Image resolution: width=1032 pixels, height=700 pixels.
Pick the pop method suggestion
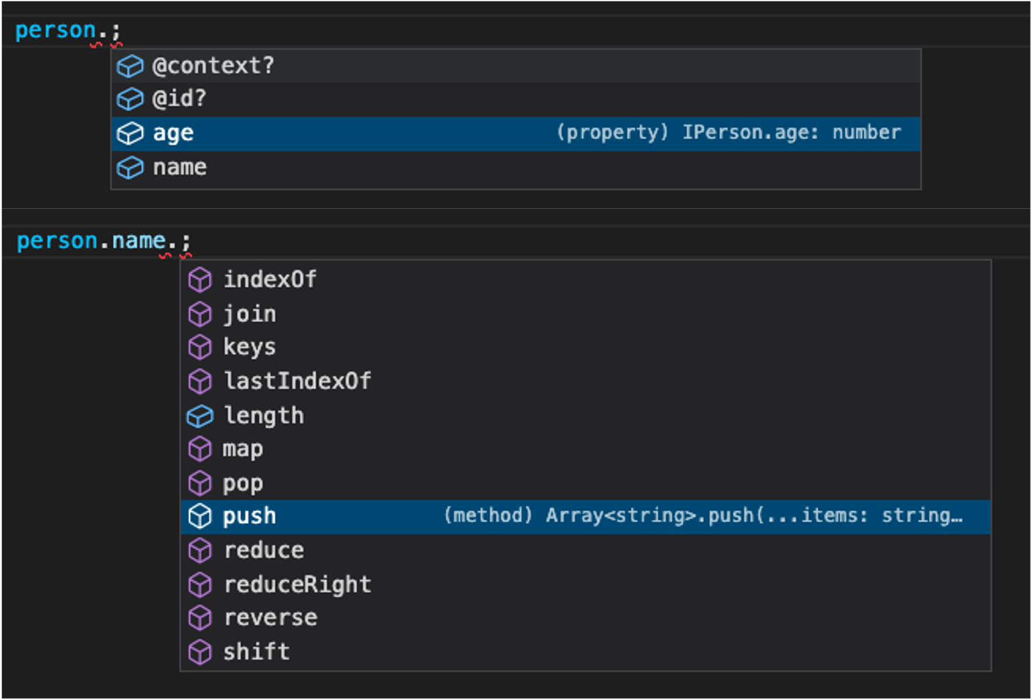[x=242, y=484]
